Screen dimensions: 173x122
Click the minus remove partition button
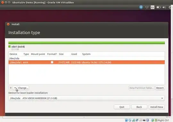(x=15, y=88)
